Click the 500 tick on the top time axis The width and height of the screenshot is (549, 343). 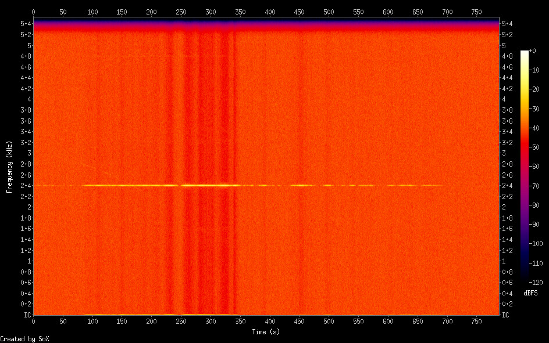point(329,12)
